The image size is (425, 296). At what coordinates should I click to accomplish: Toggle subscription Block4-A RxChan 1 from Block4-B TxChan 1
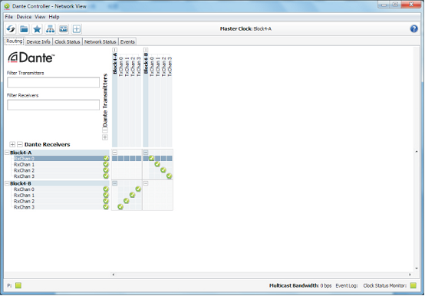pos(157,164)
